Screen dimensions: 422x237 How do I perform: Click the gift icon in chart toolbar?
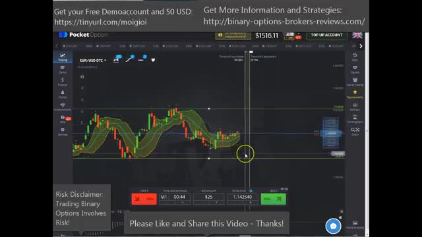153,60
